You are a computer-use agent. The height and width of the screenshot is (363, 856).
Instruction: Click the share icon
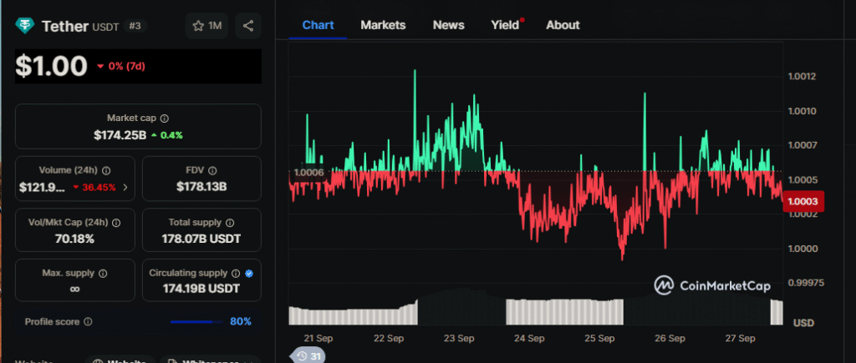pyautogui.click(x=248, y=26)
